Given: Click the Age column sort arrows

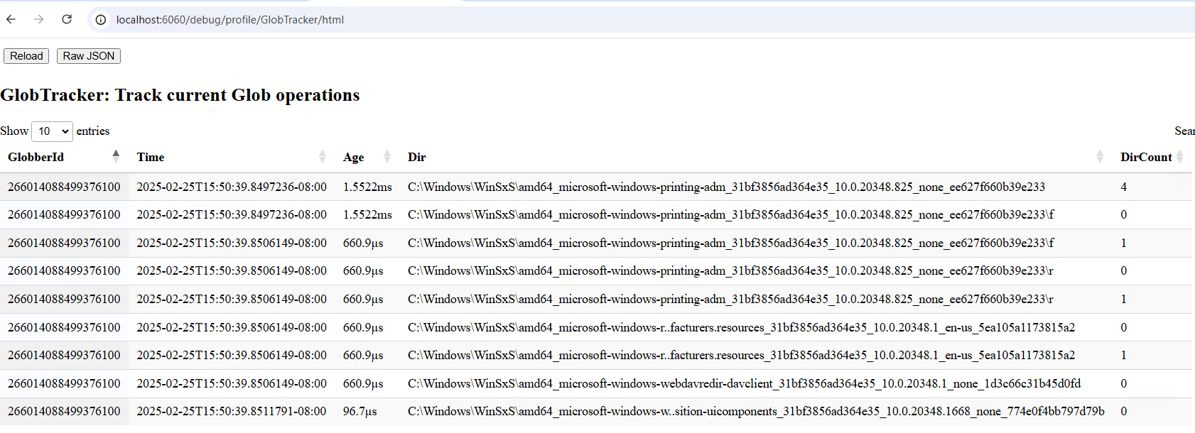Looking at the screenshot, I should coord(387,156).
